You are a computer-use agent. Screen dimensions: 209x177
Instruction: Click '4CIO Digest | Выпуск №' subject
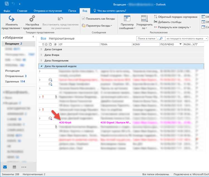click(116, 122)
